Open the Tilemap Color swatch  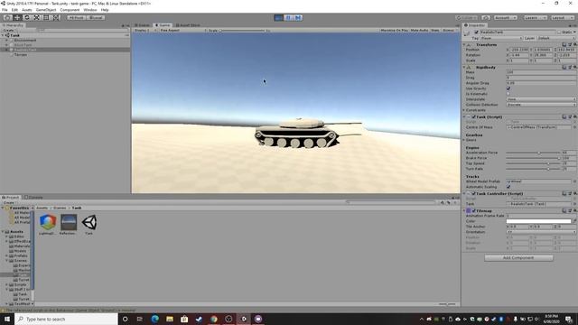538,221
